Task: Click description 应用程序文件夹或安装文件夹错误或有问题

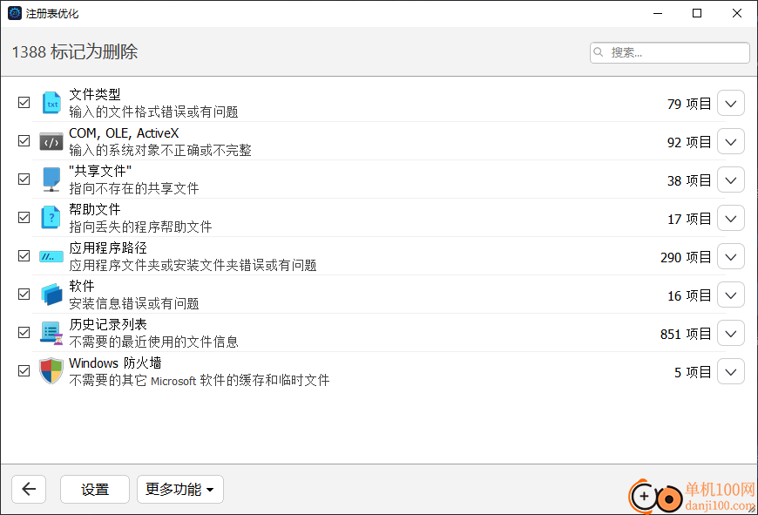Action: click(193, 265)
